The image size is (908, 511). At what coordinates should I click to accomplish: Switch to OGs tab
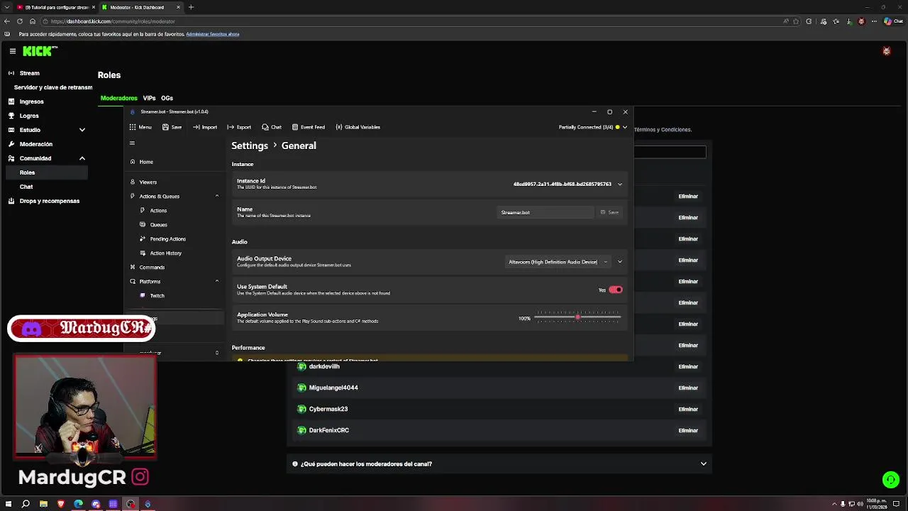tap(167, 98)
